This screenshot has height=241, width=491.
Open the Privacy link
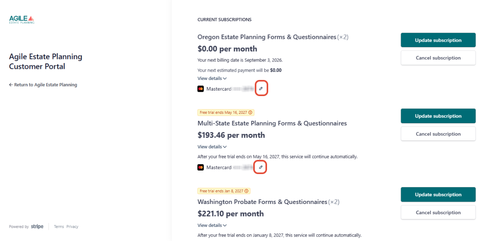(x=72, y=227)
